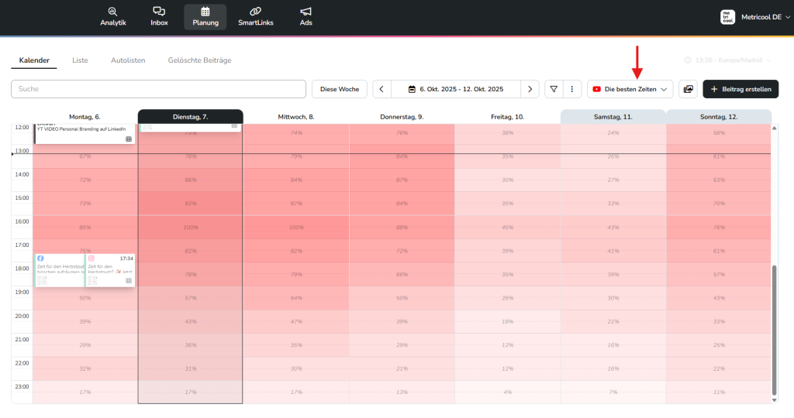
Task: Open the three-dot more options menu
Action: [571, 89]
